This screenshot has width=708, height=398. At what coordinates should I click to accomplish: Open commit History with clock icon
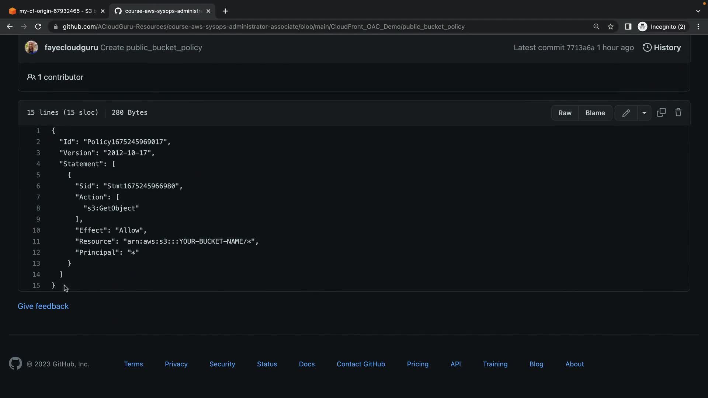click(662, 48)
